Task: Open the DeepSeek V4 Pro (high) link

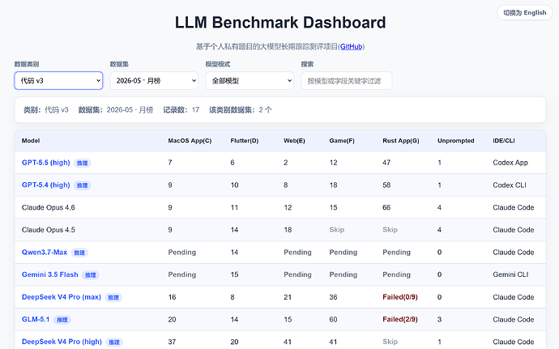Action: click(62, 342)
